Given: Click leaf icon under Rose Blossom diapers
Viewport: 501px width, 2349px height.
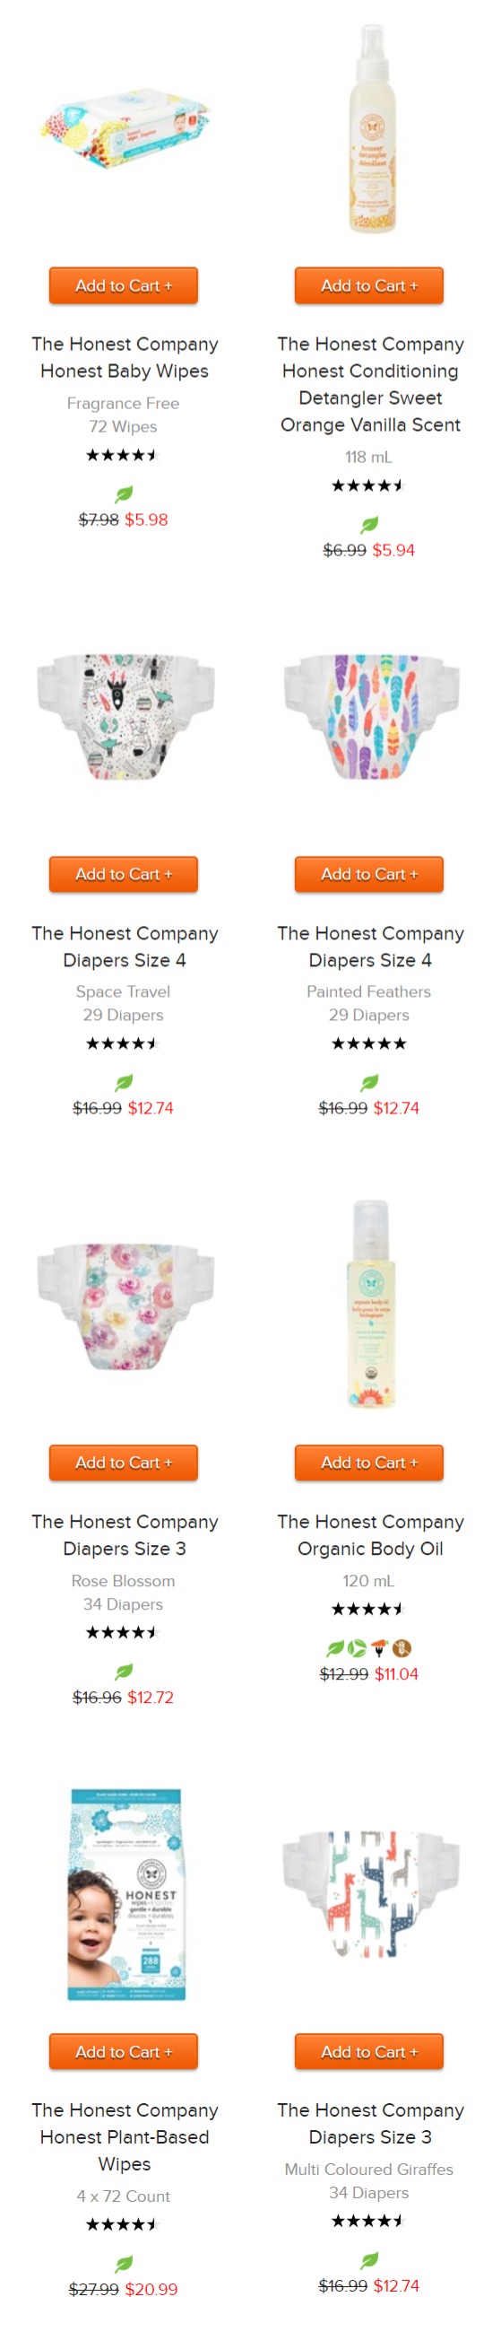Looking at the screenshot, I should click(124, 1671).
